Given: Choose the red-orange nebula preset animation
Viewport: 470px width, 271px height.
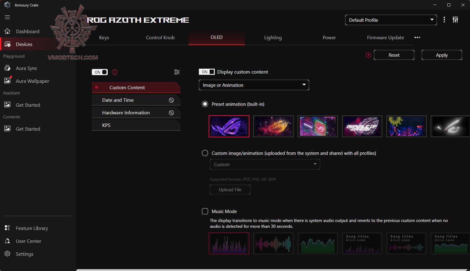Looking at the screenshot, I should (x=273, y=126).
